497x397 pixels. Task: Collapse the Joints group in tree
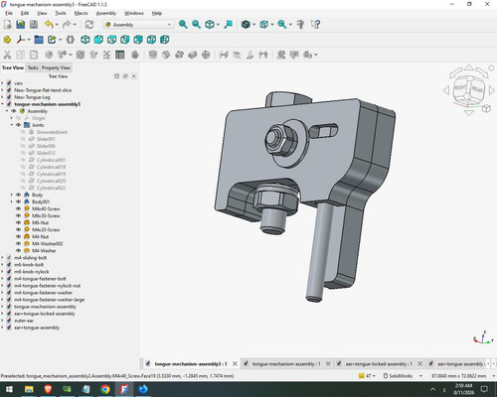pyautogui.click(x=12, y=125)
